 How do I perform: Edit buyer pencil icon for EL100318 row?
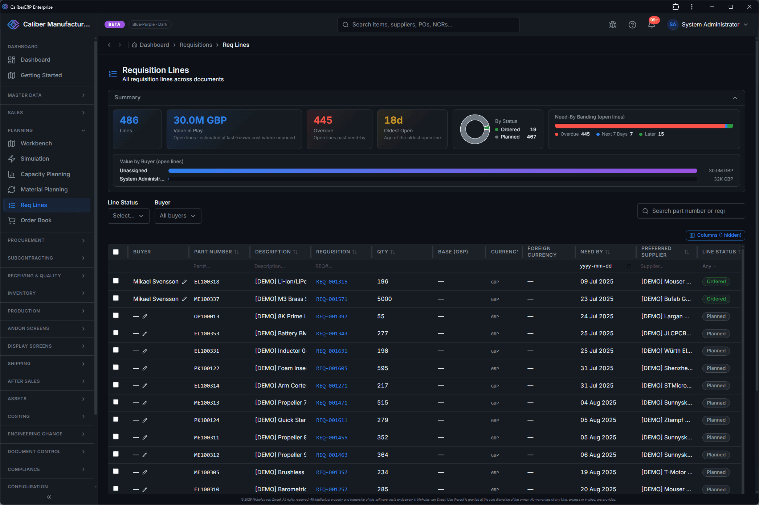[184, 282]
